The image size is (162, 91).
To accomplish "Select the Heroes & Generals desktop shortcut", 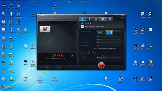I will (x=121, y=80).
